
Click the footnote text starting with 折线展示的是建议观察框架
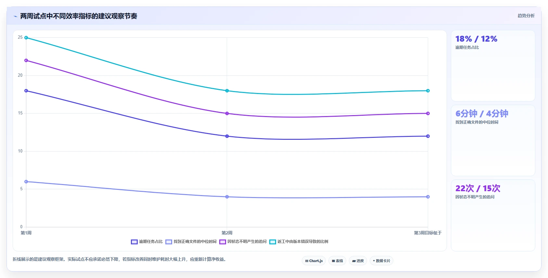[120, 259]
